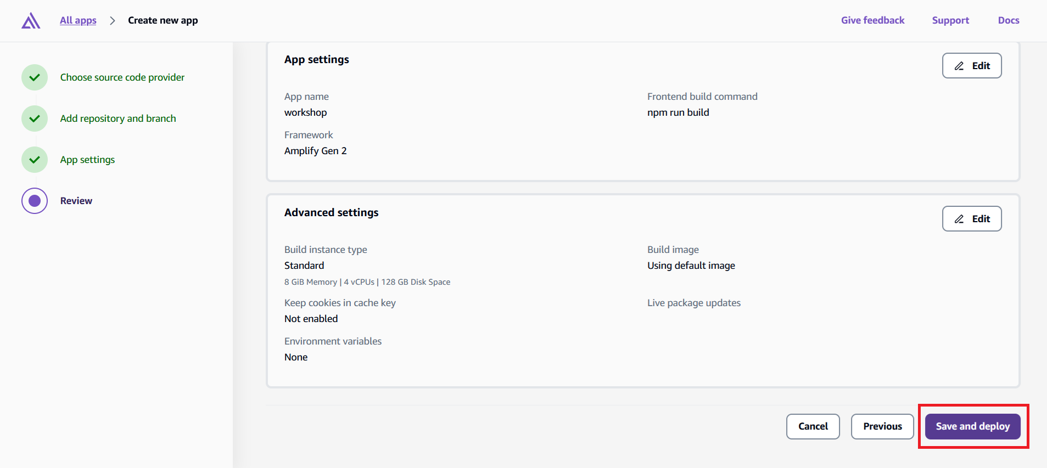1047x468 pixels.
Task: Click the Review step circle indicator
Action: coord(35,201)
